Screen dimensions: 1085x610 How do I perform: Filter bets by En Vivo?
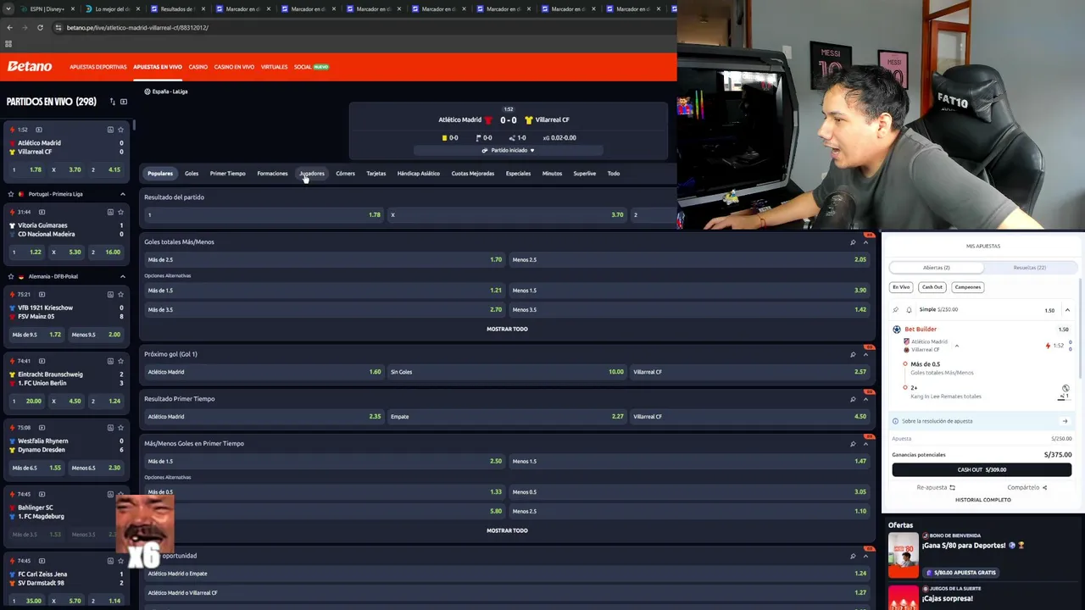click(901, 287)
